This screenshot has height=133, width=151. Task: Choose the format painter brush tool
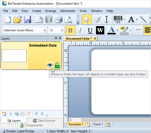click(97, 19)
